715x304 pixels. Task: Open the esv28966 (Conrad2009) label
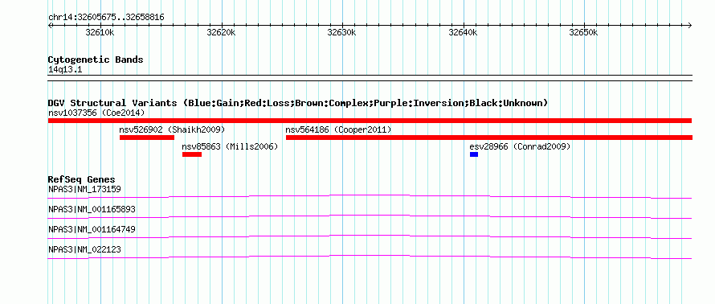(x=520, y=146)
